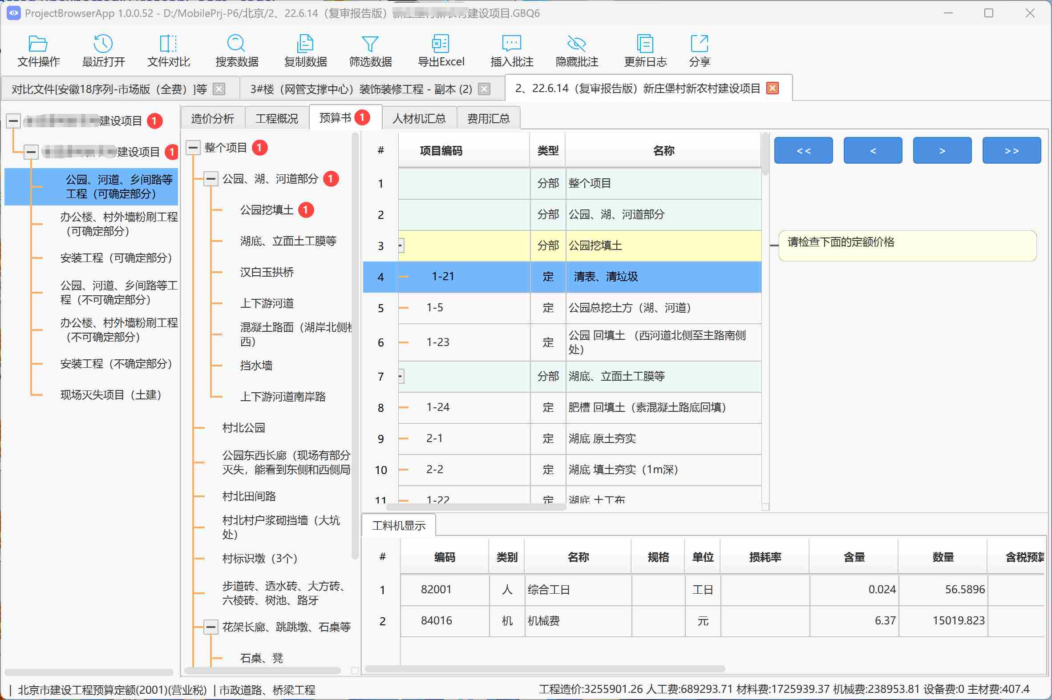Select 公园挖填土 in the section tree
This screenshot has width=1052, height=700.
coord(267,209)
